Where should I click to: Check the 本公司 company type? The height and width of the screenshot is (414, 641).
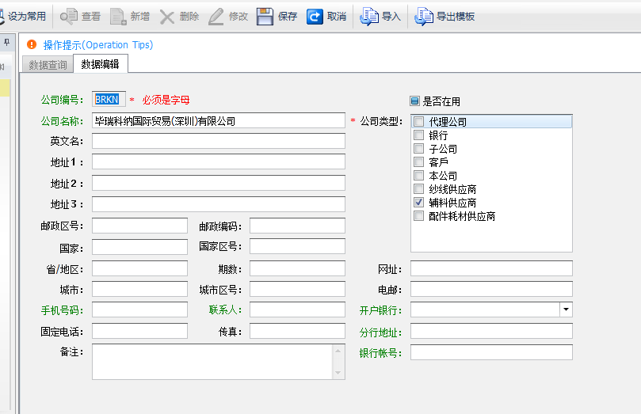click(418, 175)
